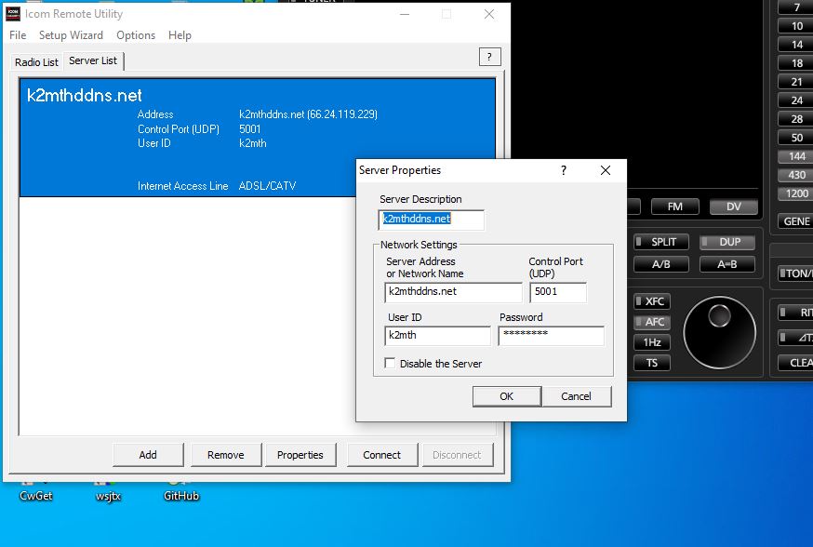Open the Help menu
Viewport: 813px width, 547px height.
[x=180, y=35]
